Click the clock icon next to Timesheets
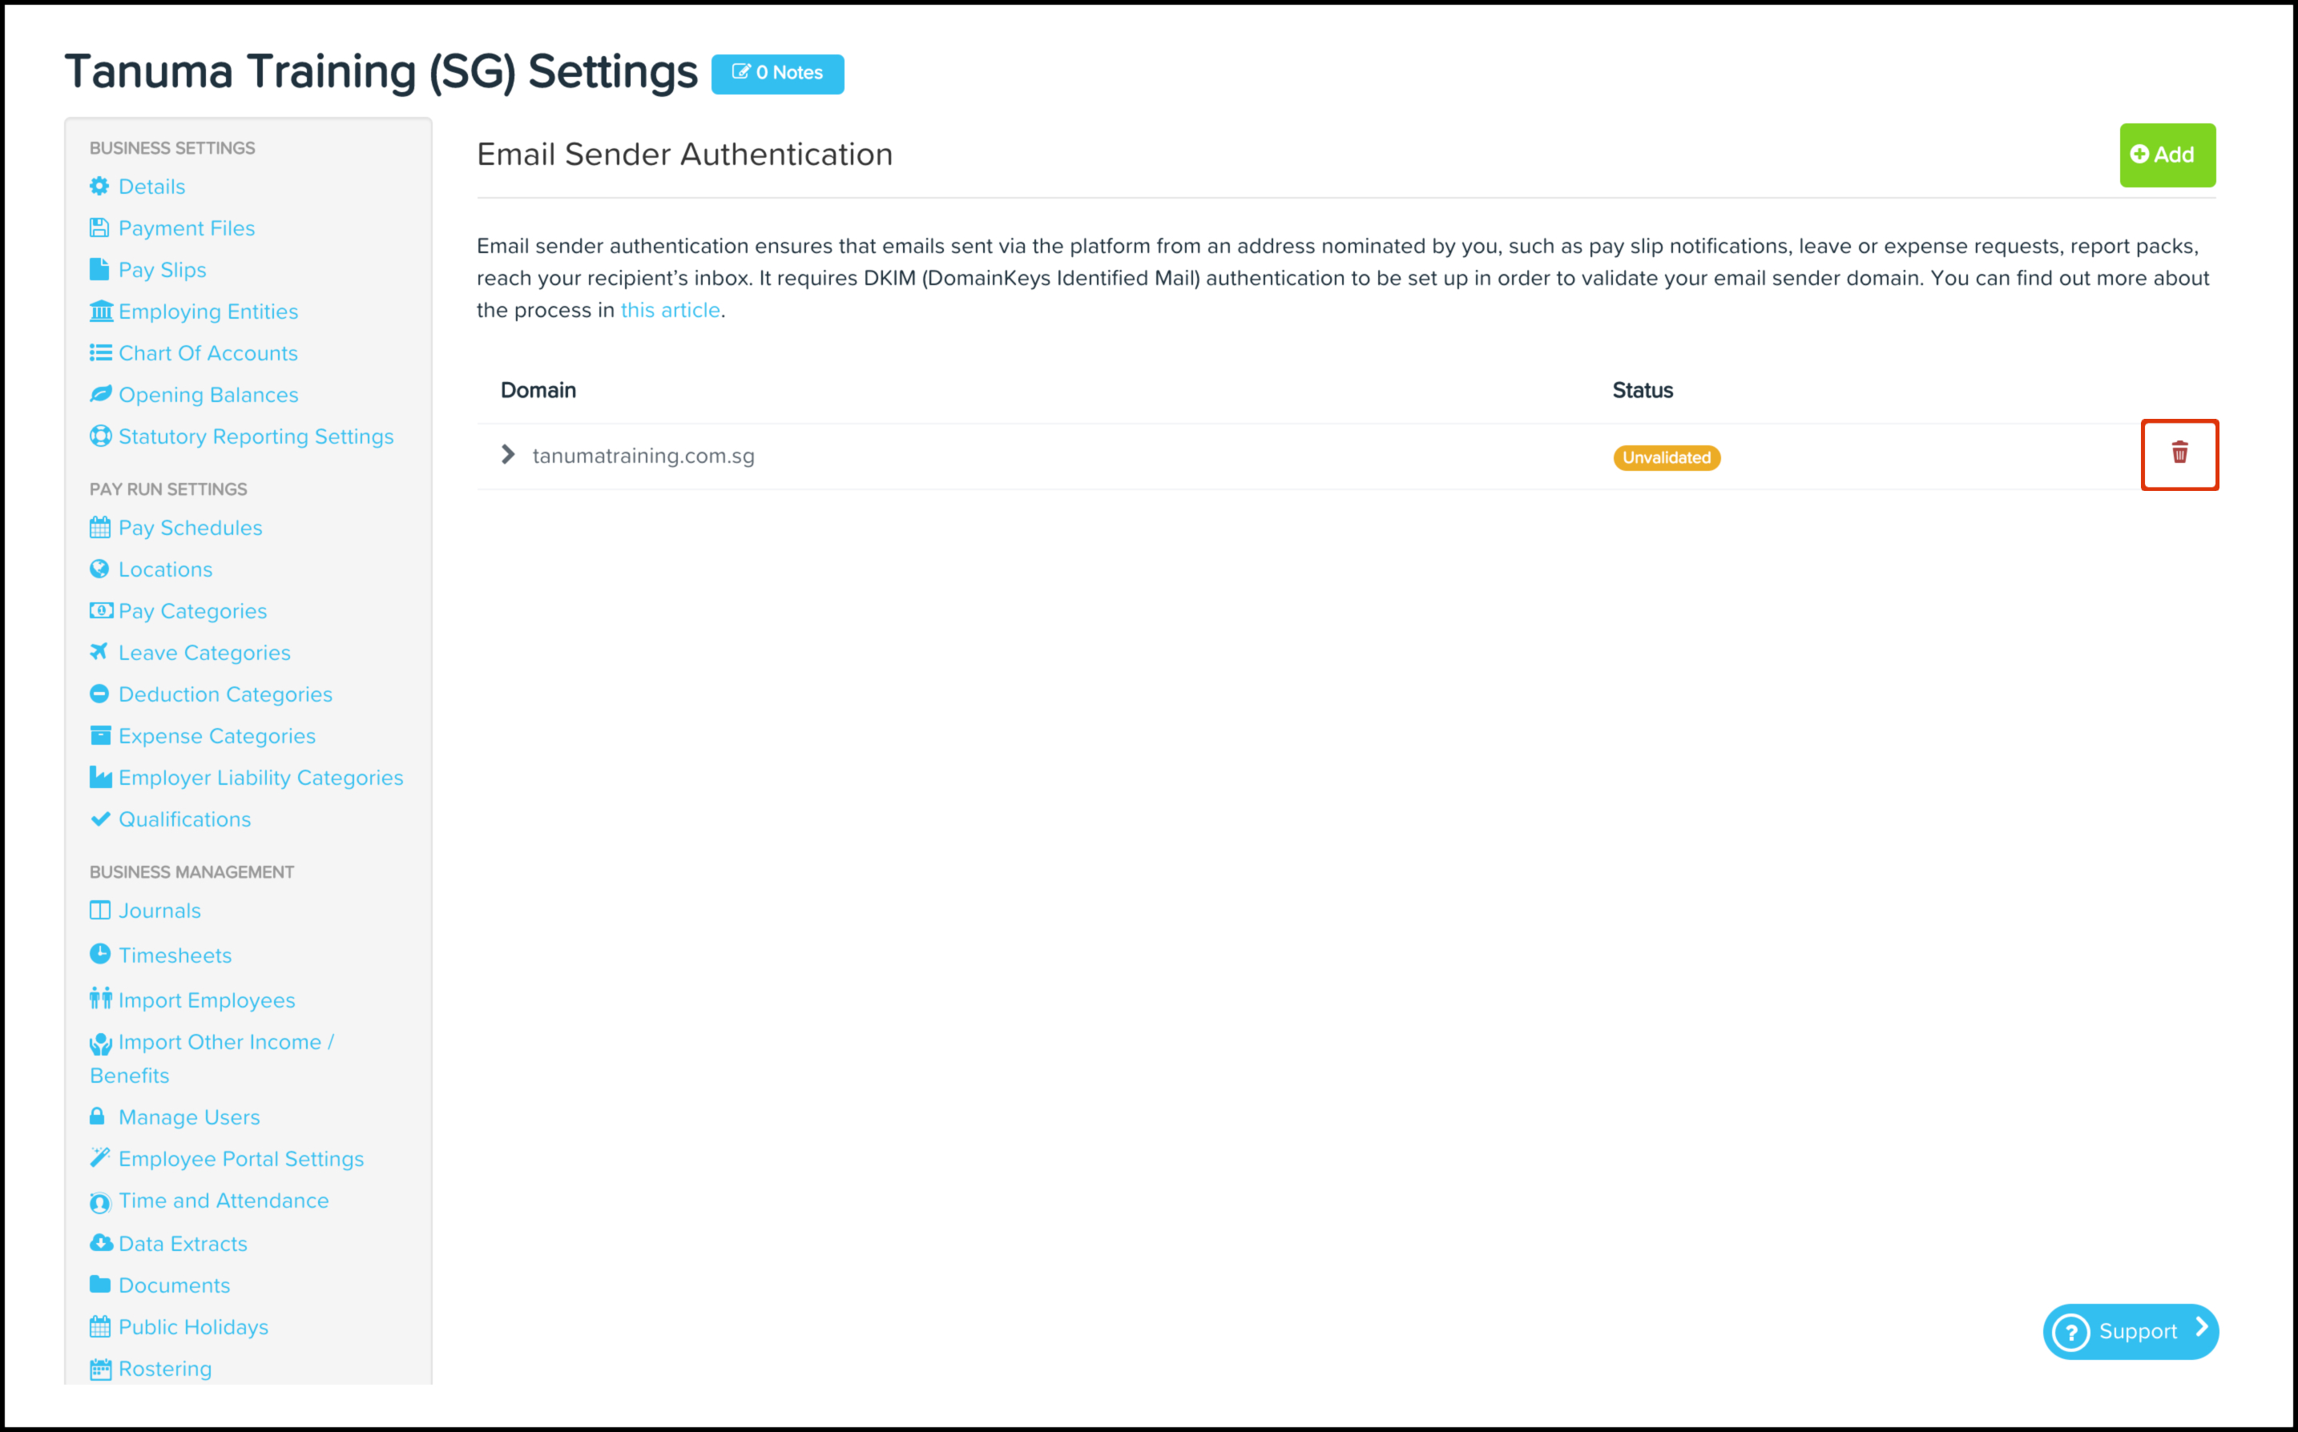The height and width of the screenshot is (1432, 2298). coord(99,954)
